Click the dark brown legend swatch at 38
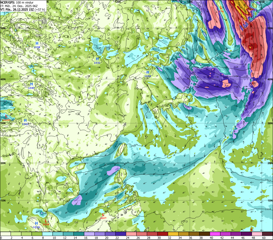This screenshot has width=273, height=240. [x=205, y=234]
